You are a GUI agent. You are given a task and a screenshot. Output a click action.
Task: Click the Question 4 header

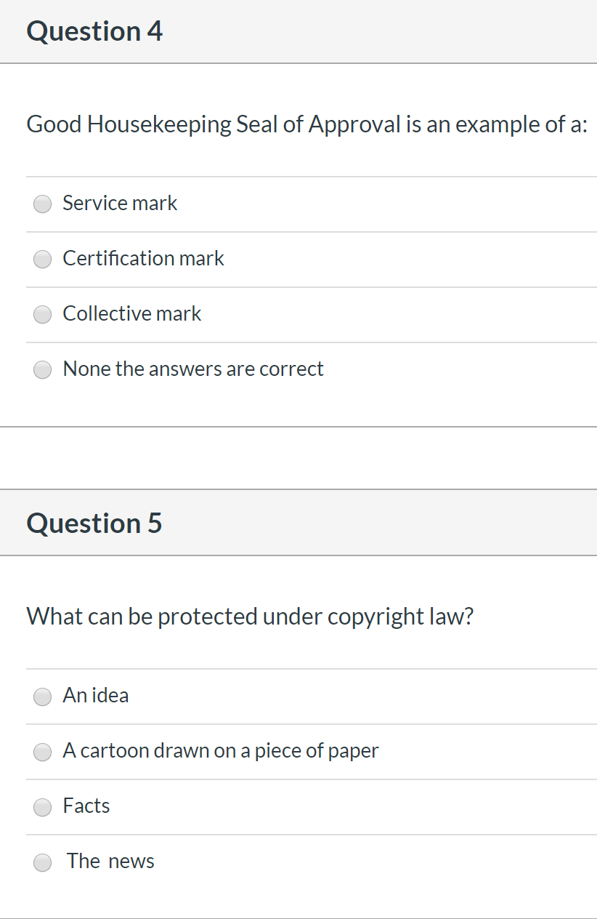coord(94,31)
